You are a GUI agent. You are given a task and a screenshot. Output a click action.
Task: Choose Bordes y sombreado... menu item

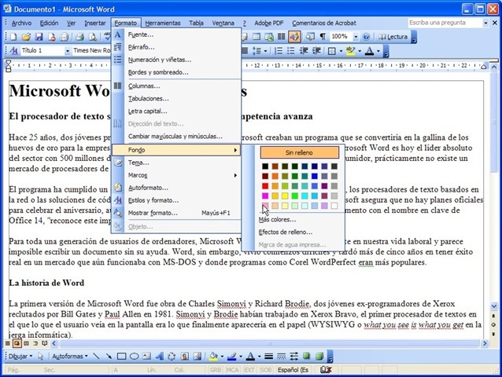pos(175,72)
